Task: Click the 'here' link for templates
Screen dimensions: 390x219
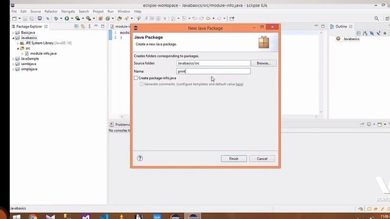Action: click(x=239, y=84)
